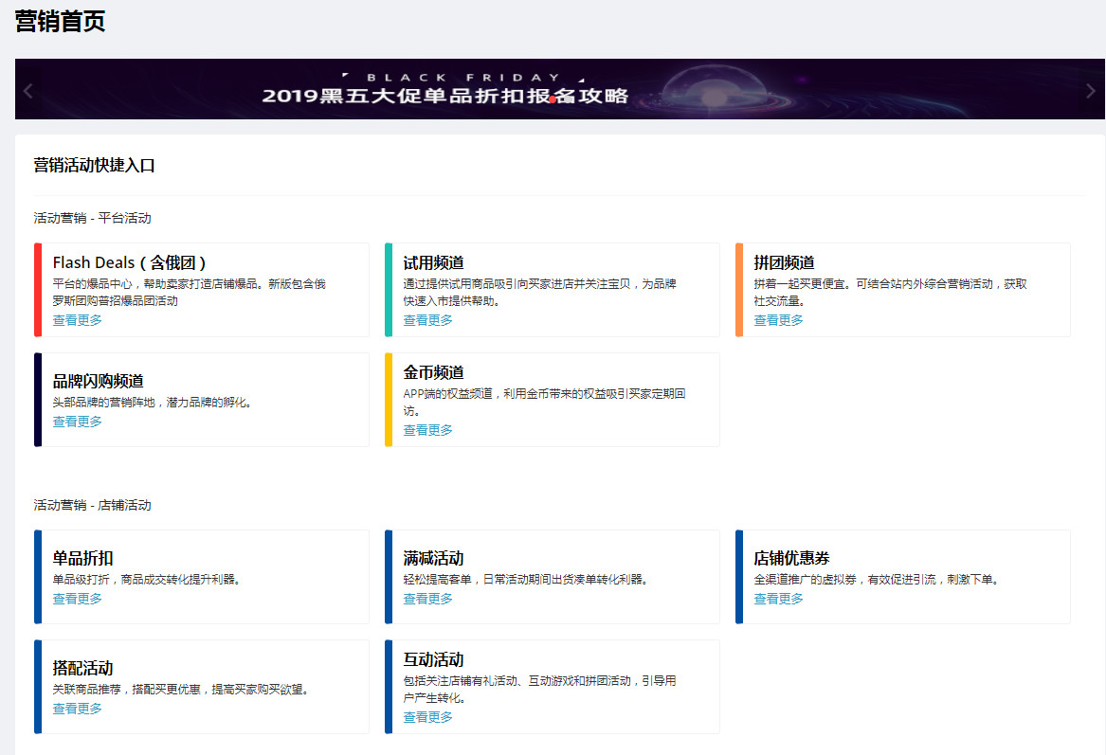Open 查看更多 under 品牌闪购频道
The height and width of the screenshot is (755, 1106).
coord(78,422)
